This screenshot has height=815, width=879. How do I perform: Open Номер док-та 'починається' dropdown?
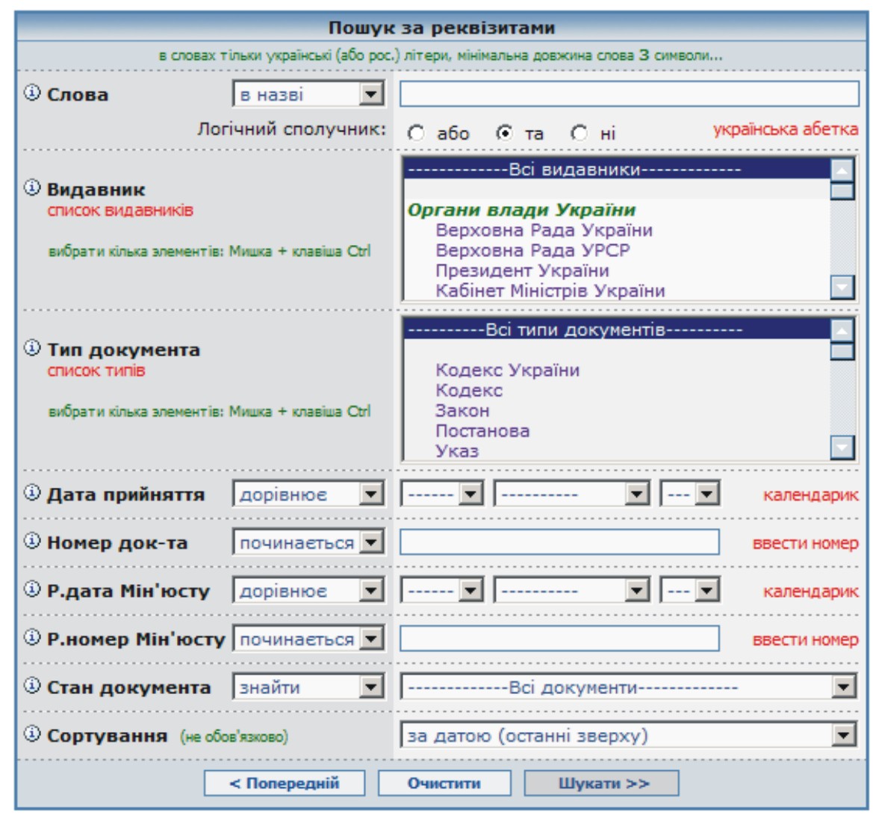pos(308,542)
